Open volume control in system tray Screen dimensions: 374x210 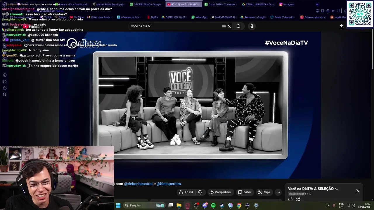354,205
